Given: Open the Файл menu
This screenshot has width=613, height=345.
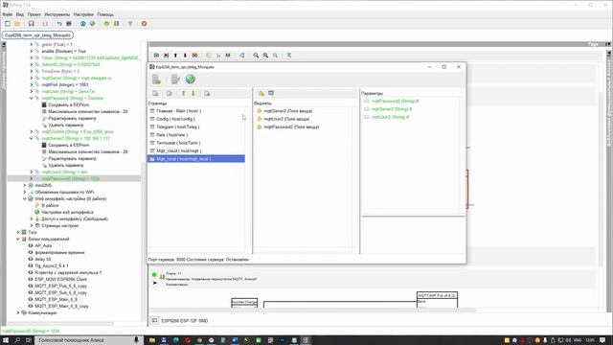Looking at the screenshot, I should [7, 14].
